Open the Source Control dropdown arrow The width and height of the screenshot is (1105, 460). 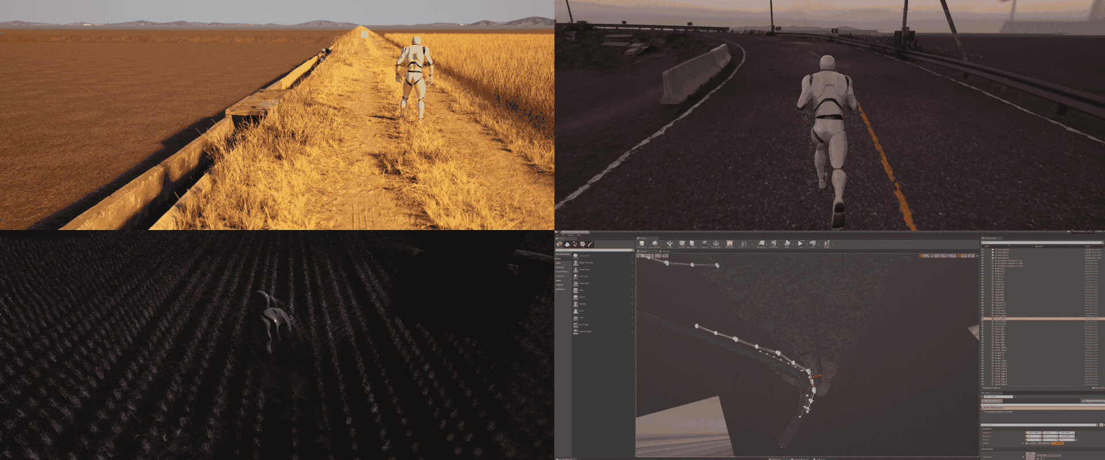tap(661, 244)
